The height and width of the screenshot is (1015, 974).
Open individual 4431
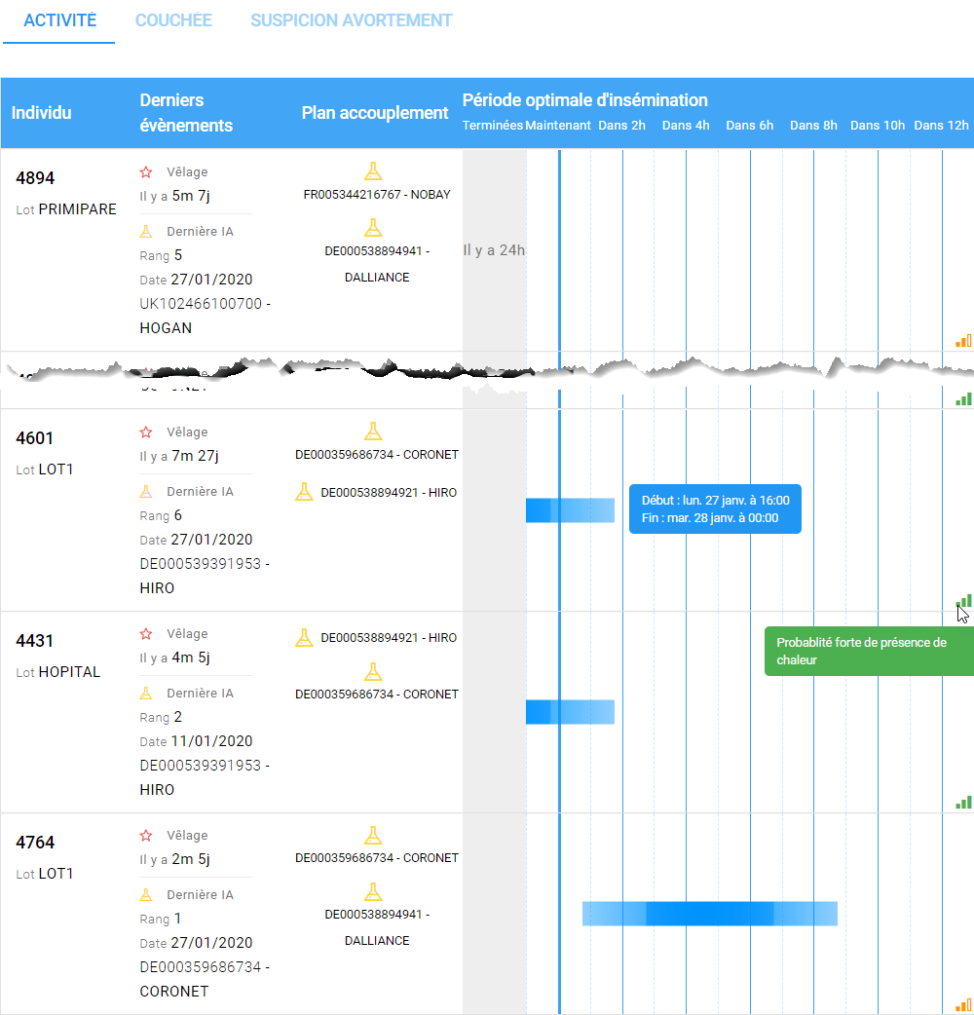34,641
